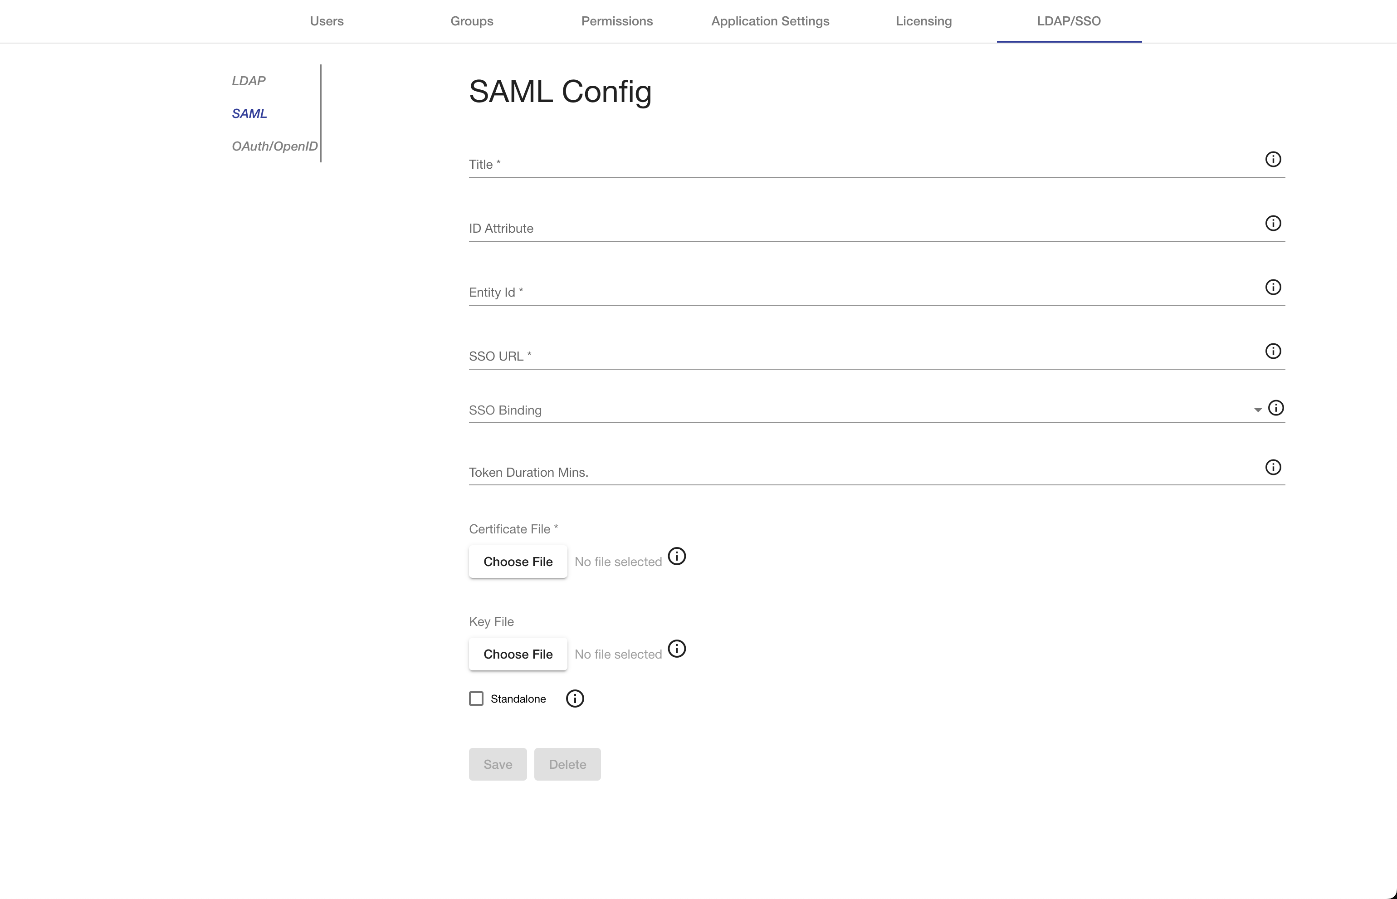Switch to the Groups tab
Screen dimensions: 1397x899
tap(472, 21)
